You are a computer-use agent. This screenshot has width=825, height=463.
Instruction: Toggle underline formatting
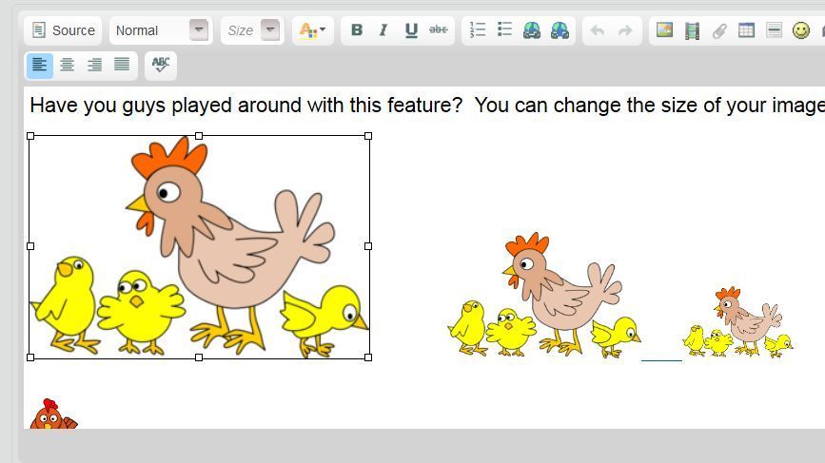tap(411, 30)
